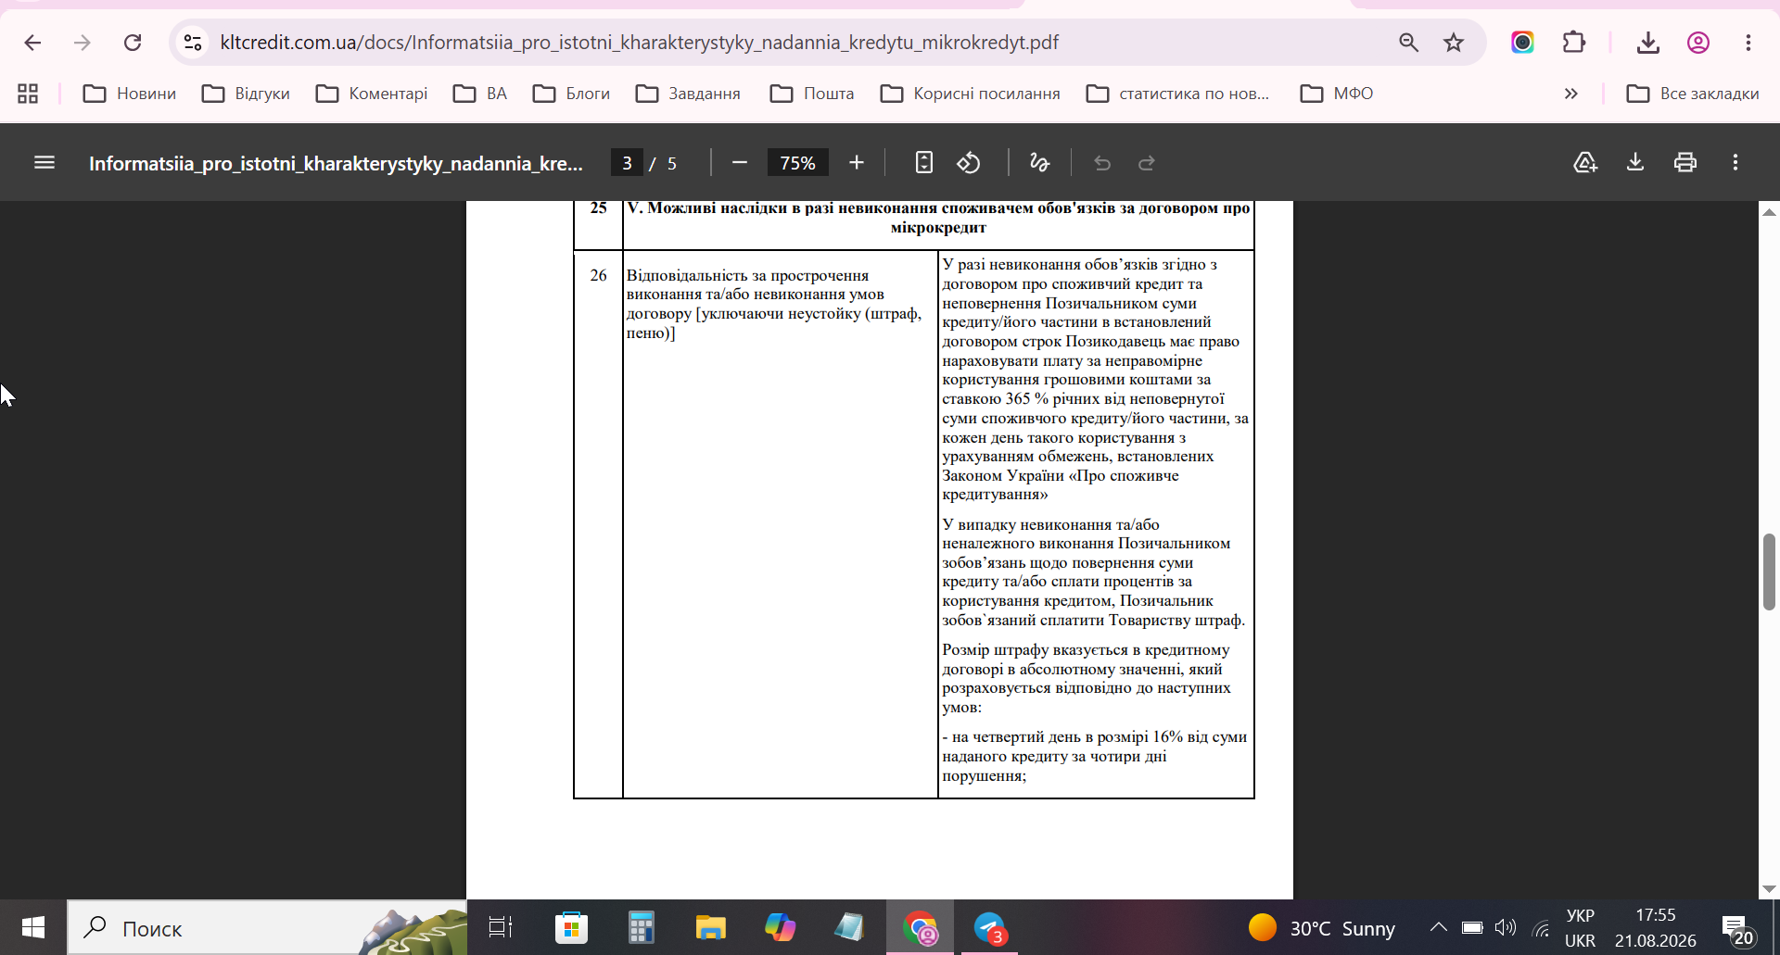Reload the current PDF page
1780x955 pixels.
[133, 43]
